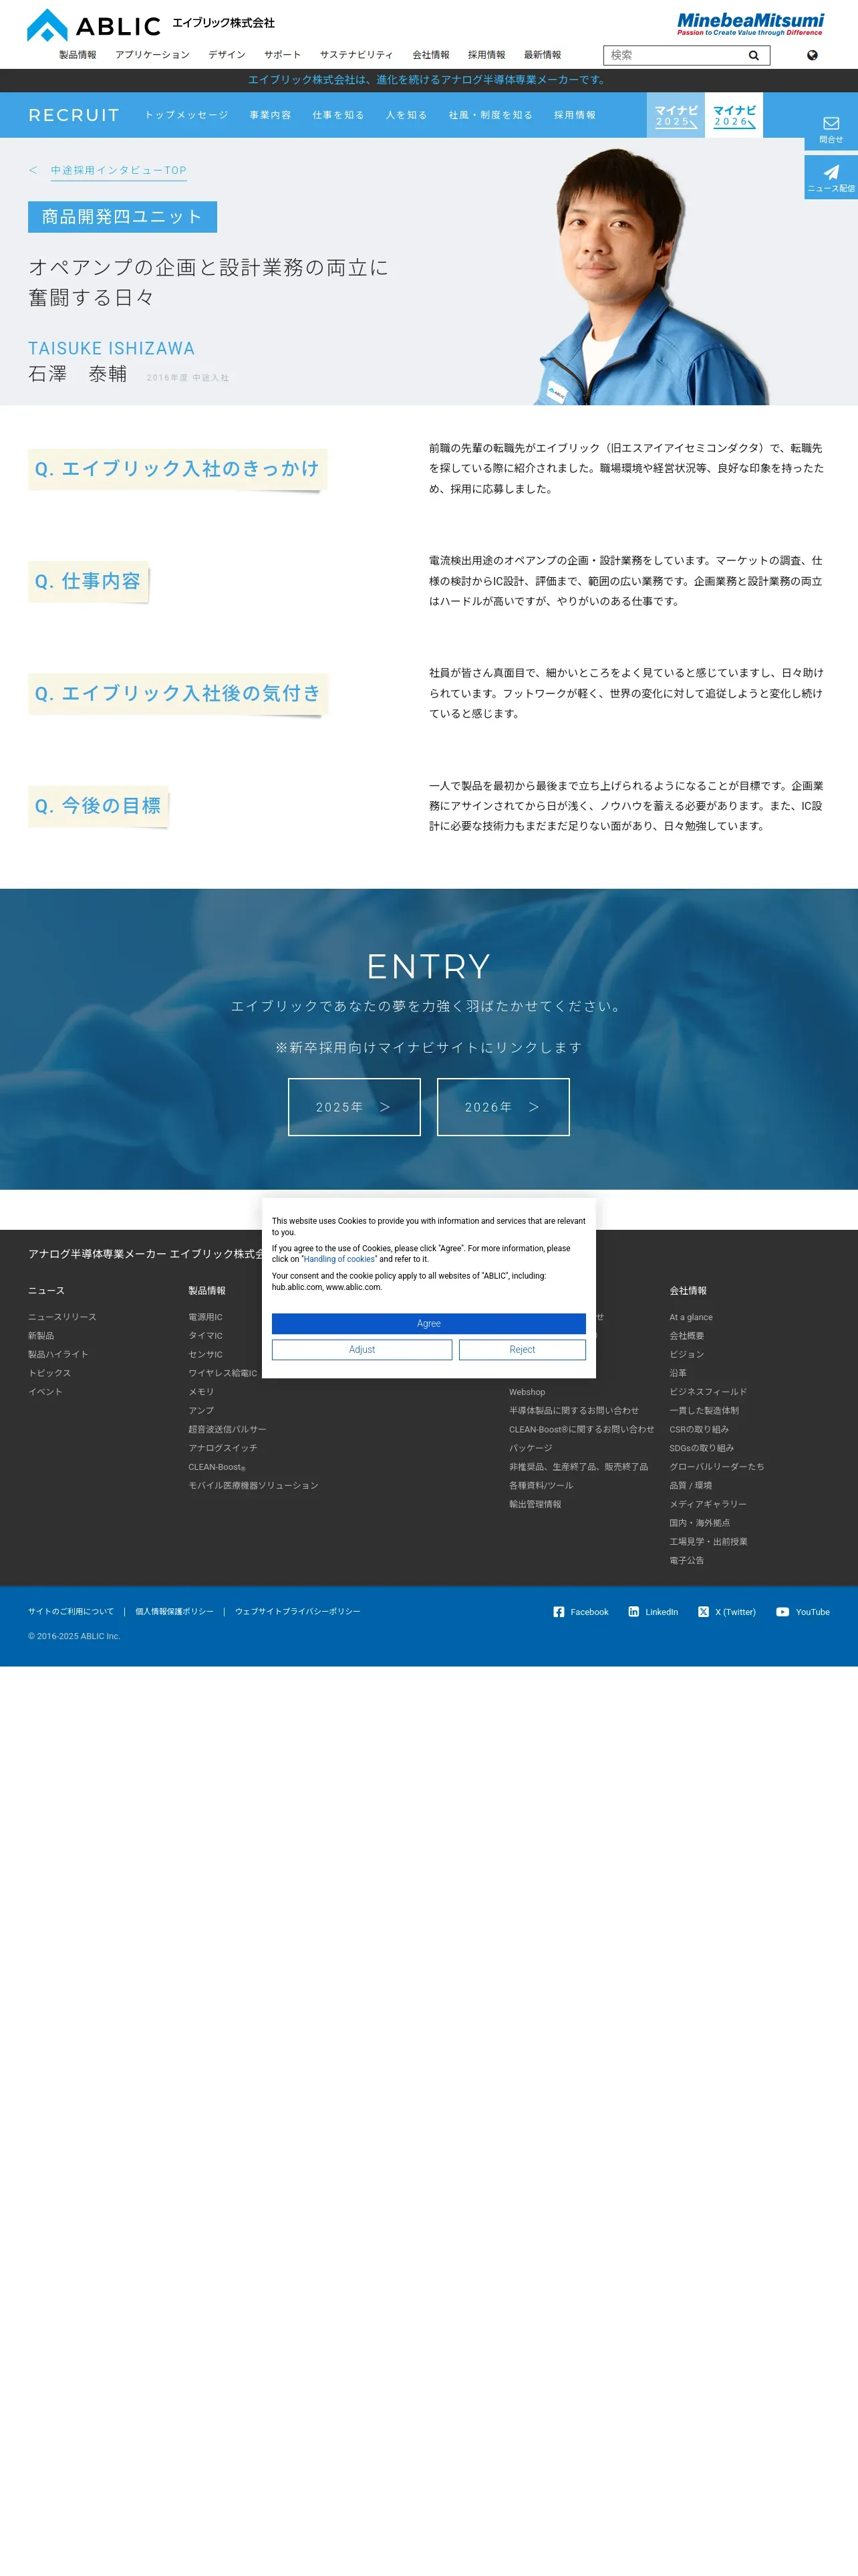Open the 会社情報 top menu
The height and width of the screenshot is (2576, 858).
(430, 55)
